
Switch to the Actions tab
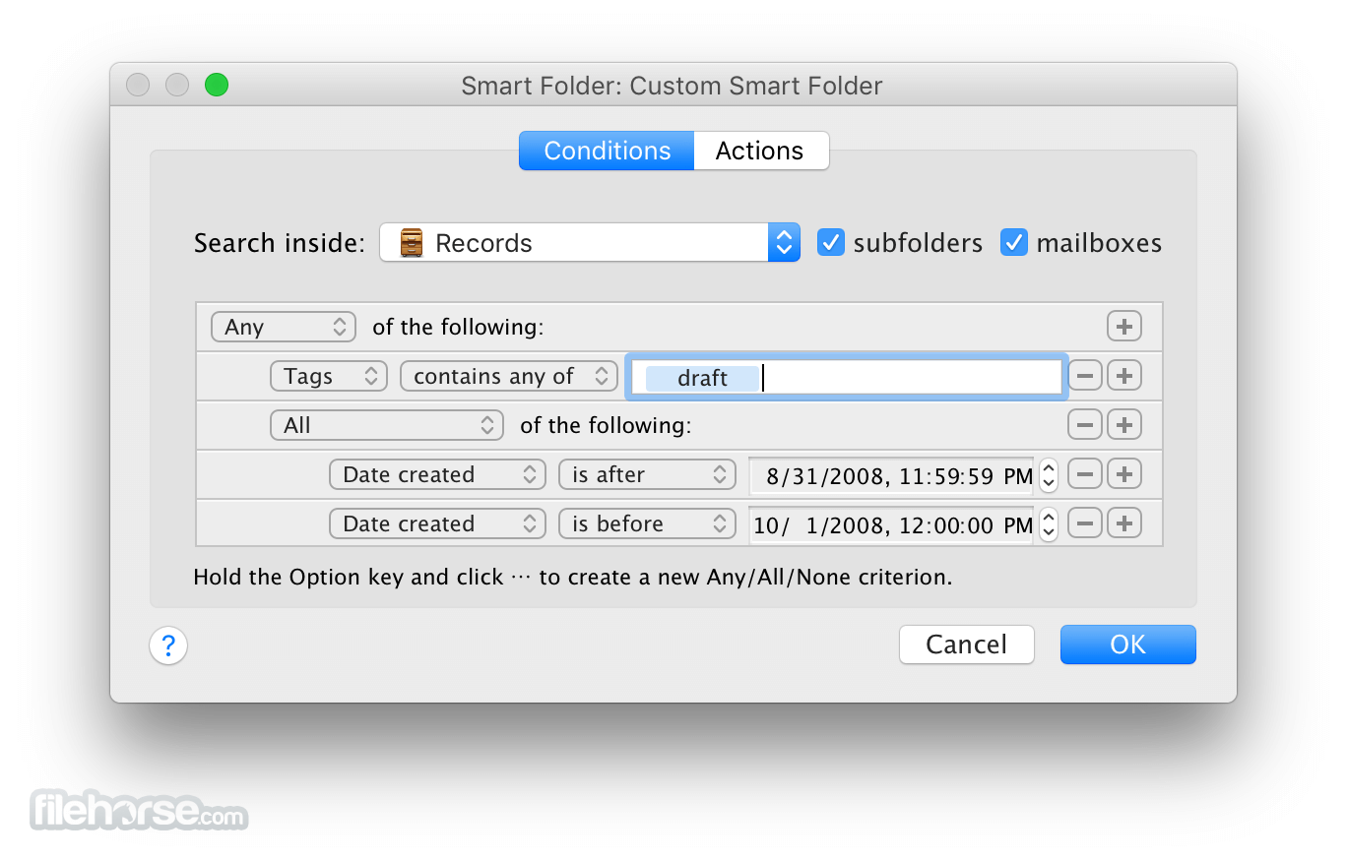point(760,151)
